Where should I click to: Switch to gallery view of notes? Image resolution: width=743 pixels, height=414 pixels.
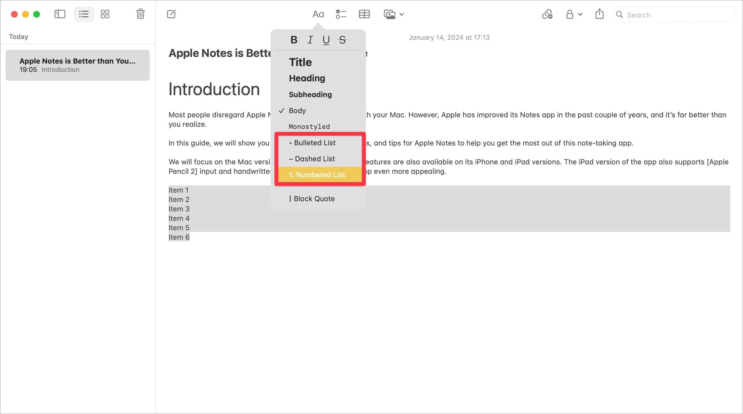point(105,14)
